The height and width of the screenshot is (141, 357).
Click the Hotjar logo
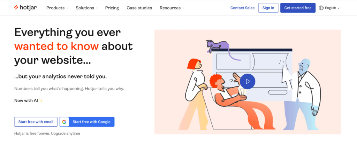click(25, 8)
